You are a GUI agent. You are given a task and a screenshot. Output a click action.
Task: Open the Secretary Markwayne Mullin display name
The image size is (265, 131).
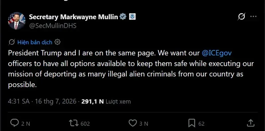tap(74, 17)
